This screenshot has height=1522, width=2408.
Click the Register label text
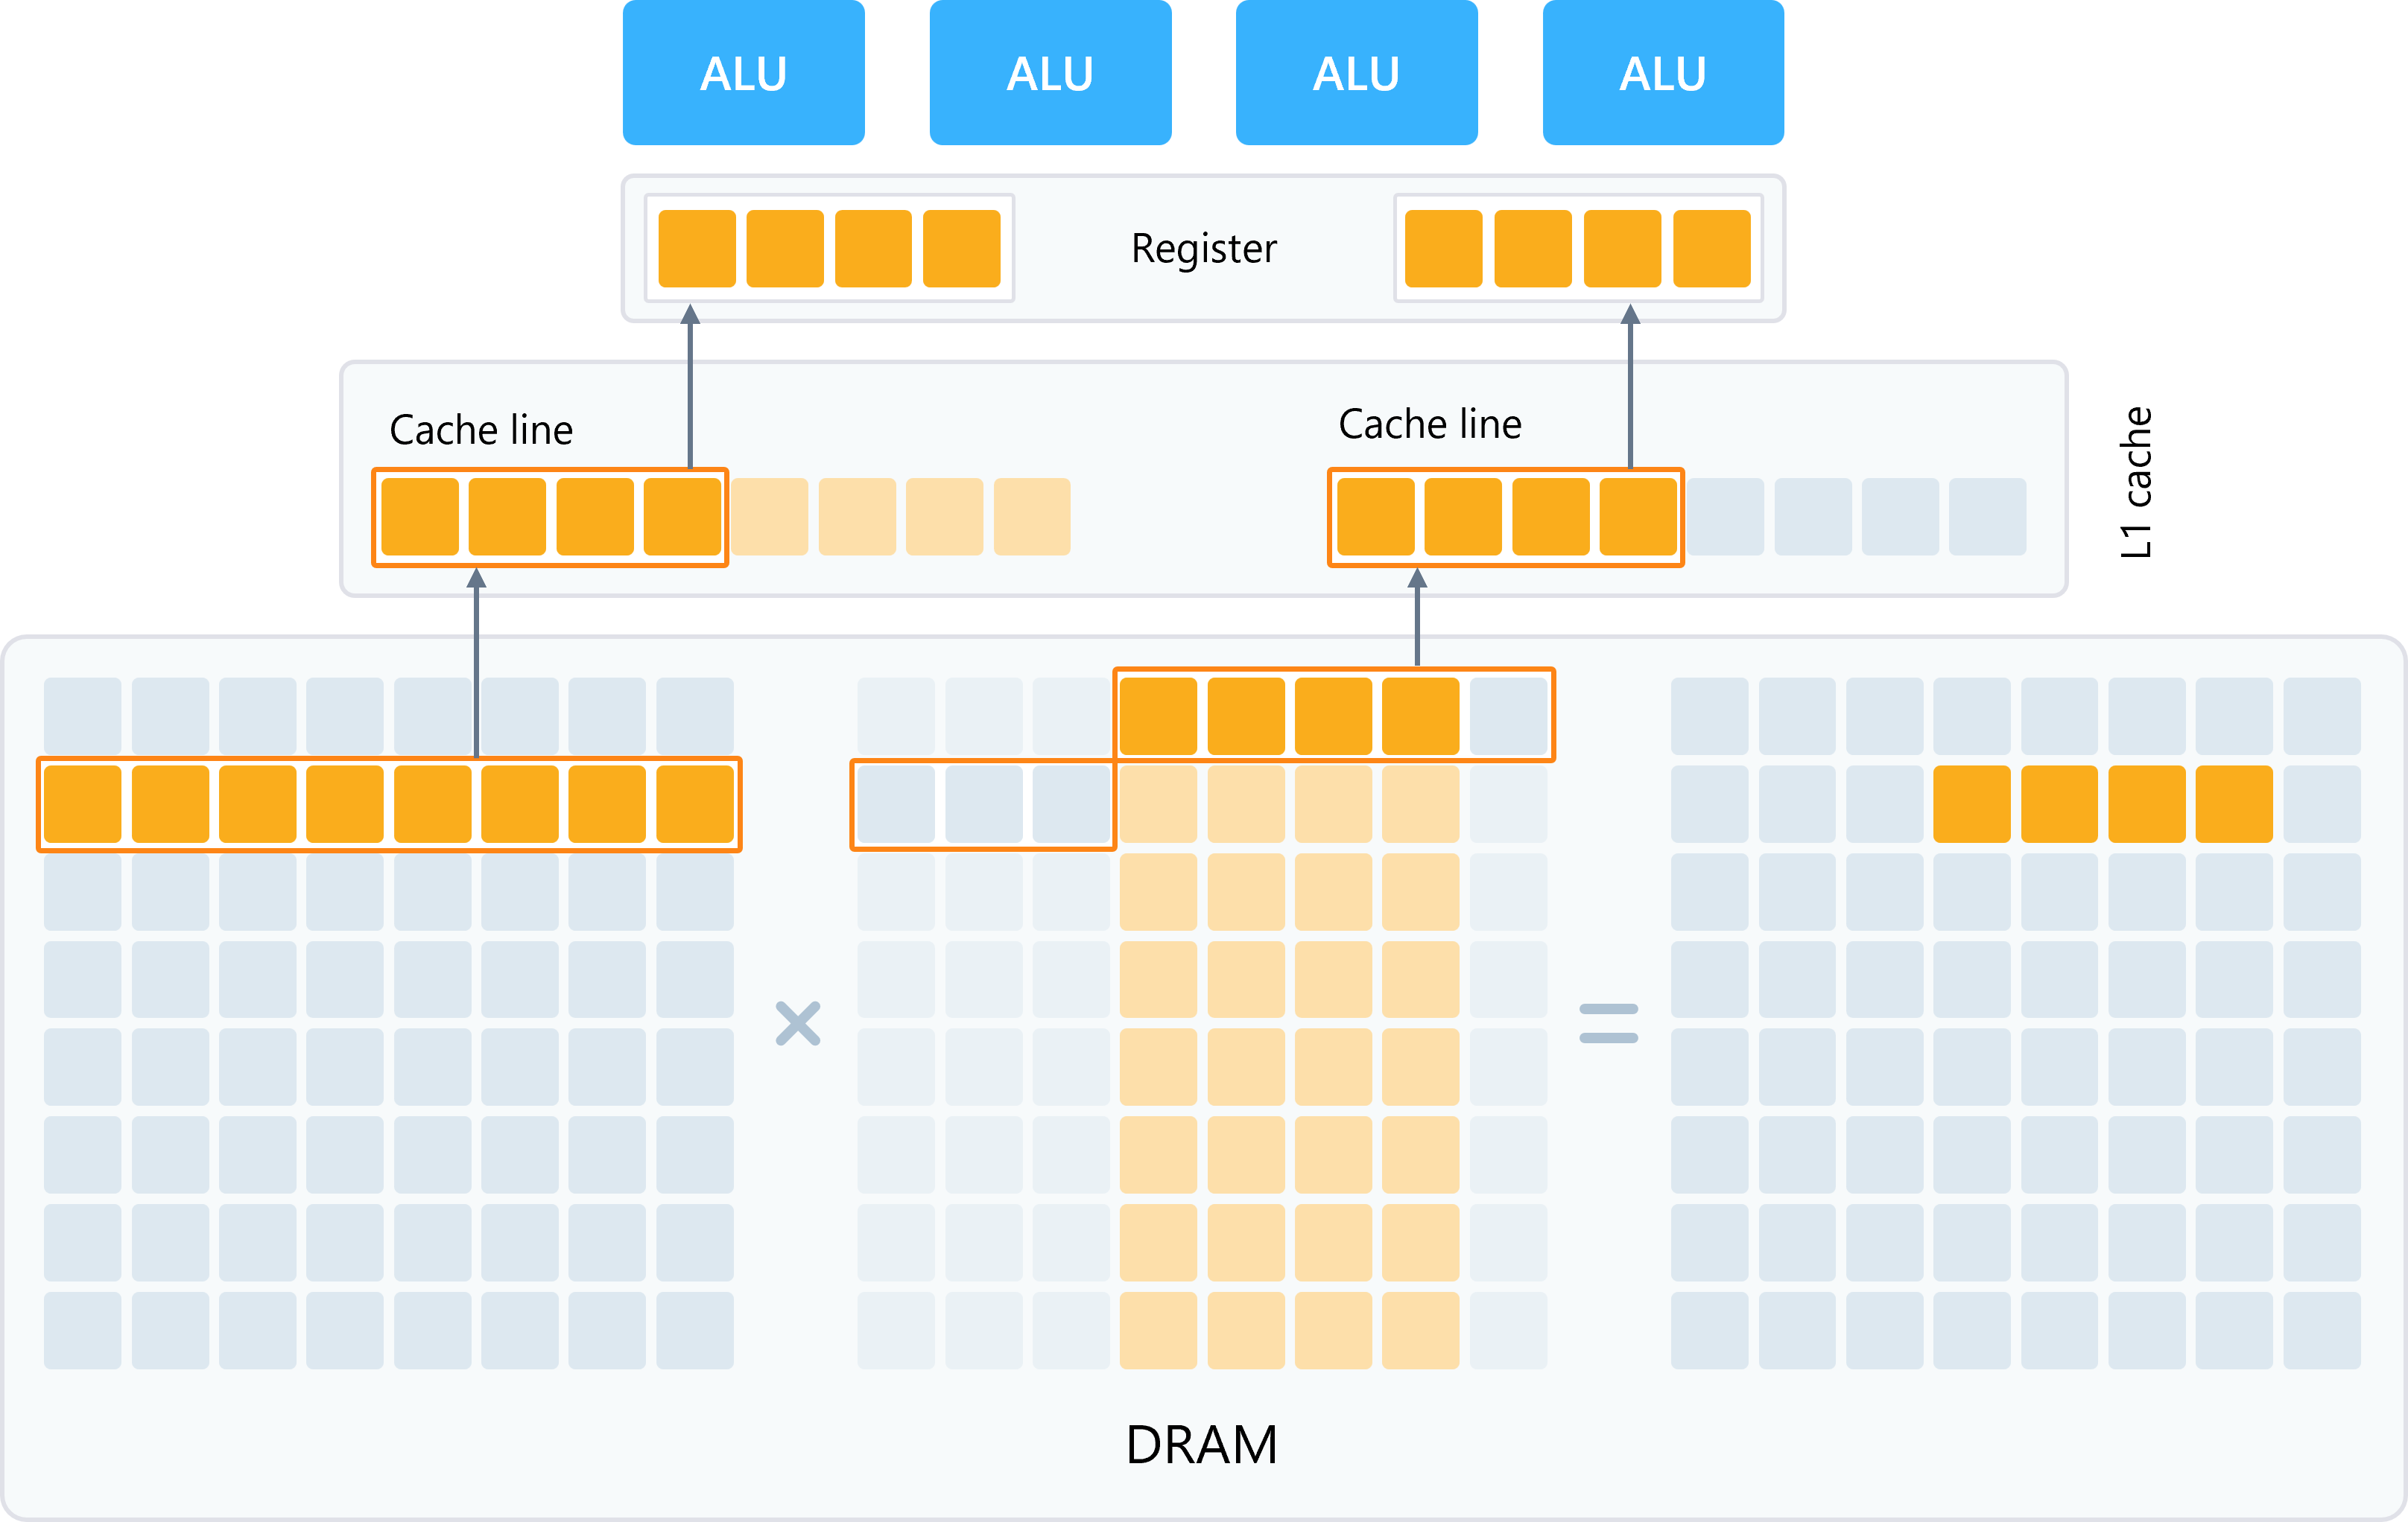1204,248
